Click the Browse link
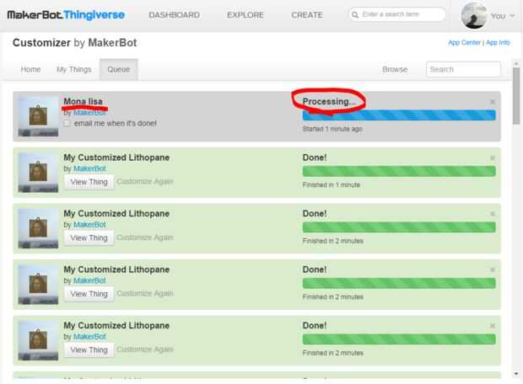The image size is (523, 384). [395, 69]
